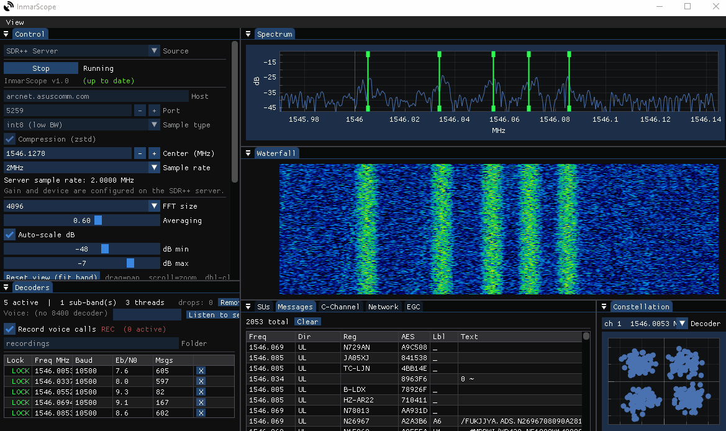The width and height of the screenshot is (726, 431).
Task: Click the Listen to selected button
Action: 212,315
